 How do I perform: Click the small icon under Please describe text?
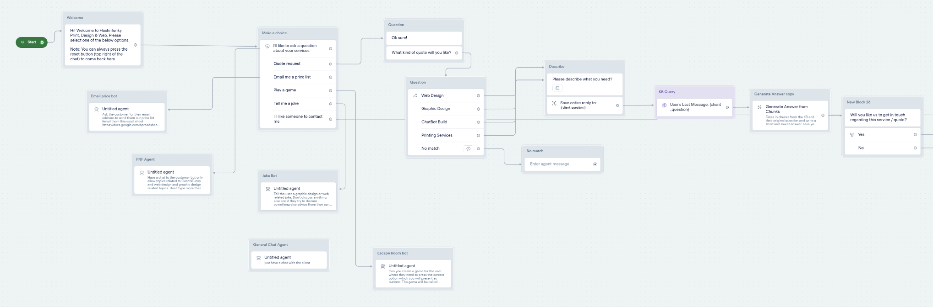tap(557, 88)
